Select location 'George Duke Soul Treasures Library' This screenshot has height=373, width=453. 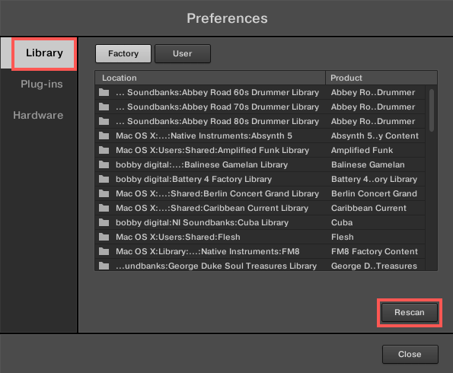(x=216, y=266)
